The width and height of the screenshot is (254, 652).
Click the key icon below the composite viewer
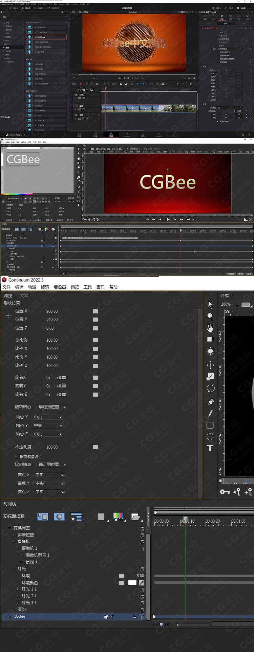click(225, 492)
